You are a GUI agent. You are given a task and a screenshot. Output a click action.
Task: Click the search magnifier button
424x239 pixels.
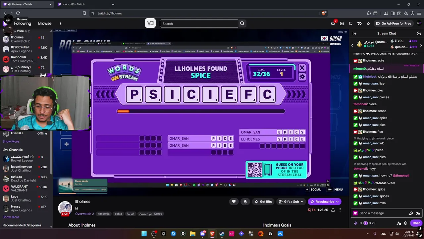pos(242,24)
